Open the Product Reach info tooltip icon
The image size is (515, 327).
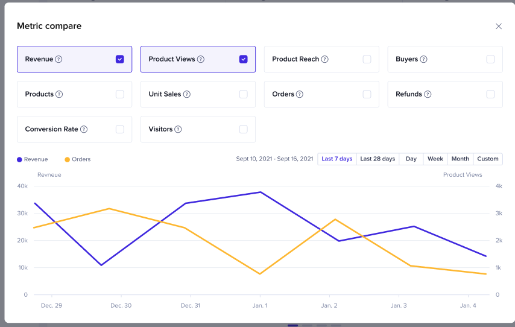click(325, 59)
